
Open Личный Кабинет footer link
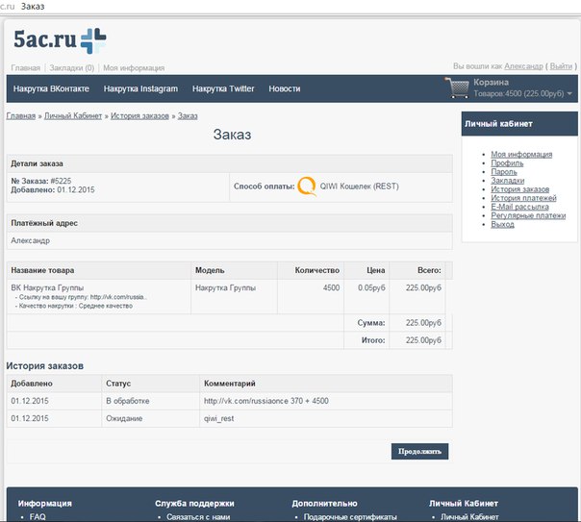coord(469,517)
